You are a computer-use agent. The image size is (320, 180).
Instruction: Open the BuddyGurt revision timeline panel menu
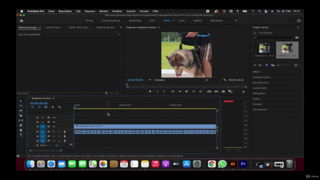coord(53,98)
